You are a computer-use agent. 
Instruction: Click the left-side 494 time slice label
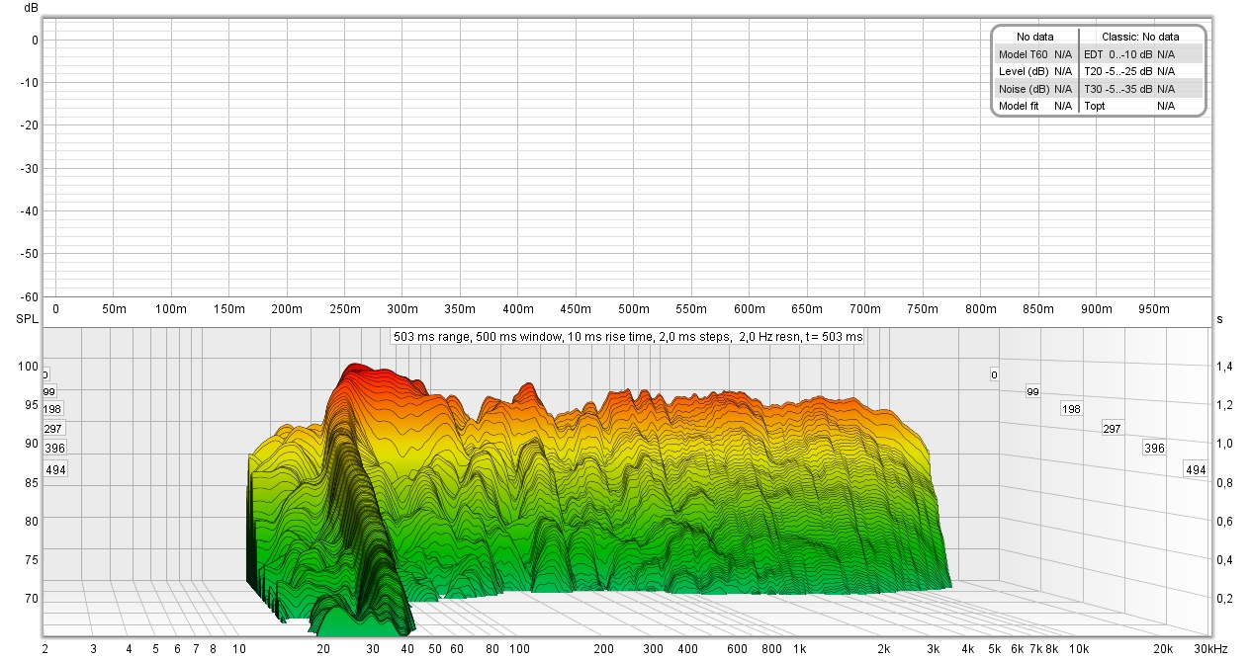56,470
